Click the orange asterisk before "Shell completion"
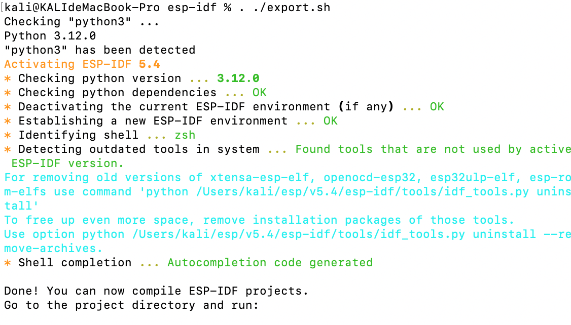Screen dimensions: 571x325 click(x=8, y=263)
